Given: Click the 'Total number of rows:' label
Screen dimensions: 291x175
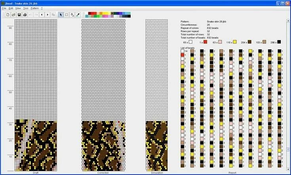Looking at the screenshot, I should coord(192,34).
